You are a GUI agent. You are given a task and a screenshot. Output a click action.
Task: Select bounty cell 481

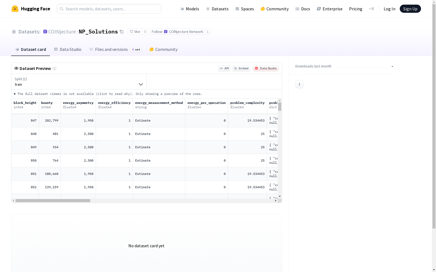[x=50, y=134]
